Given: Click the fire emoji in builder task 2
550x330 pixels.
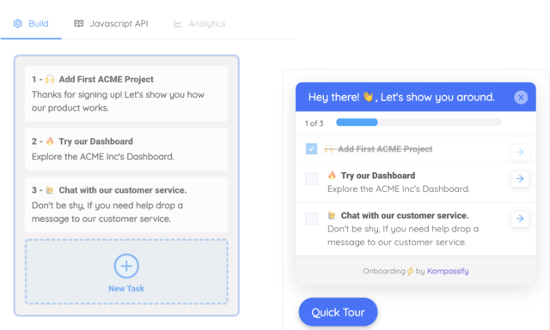Looking at the screenshot, I should tap(50, 141).
